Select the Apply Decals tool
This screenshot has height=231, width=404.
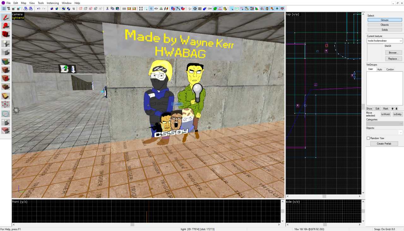(6, 78)
